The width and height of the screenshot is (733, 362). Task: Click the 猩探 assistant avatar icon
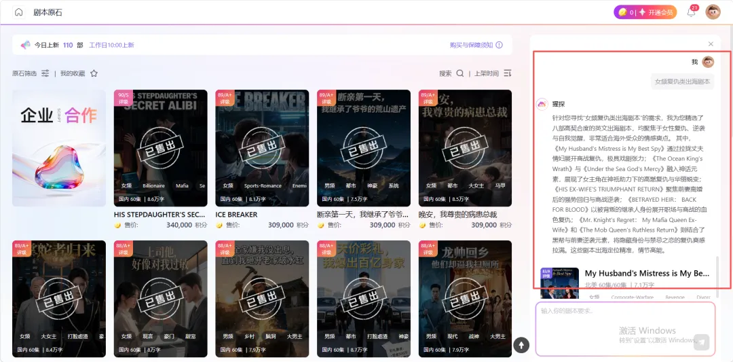[542, 105]
